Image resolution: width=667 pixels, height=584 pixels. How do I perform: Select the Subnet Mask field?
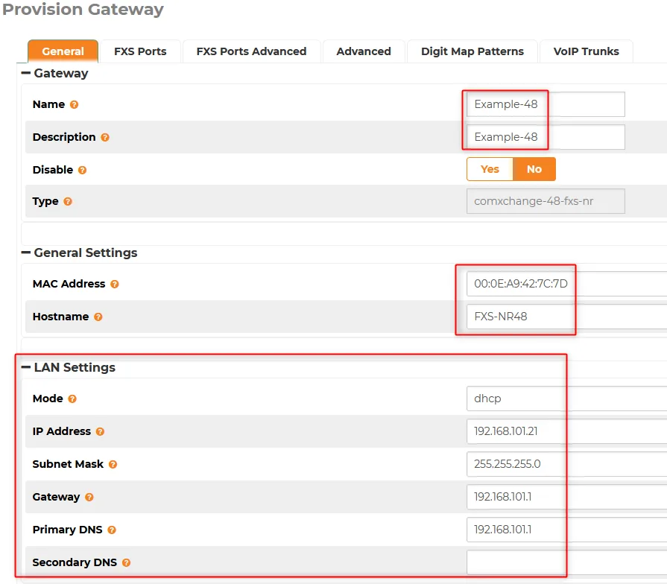566,464
